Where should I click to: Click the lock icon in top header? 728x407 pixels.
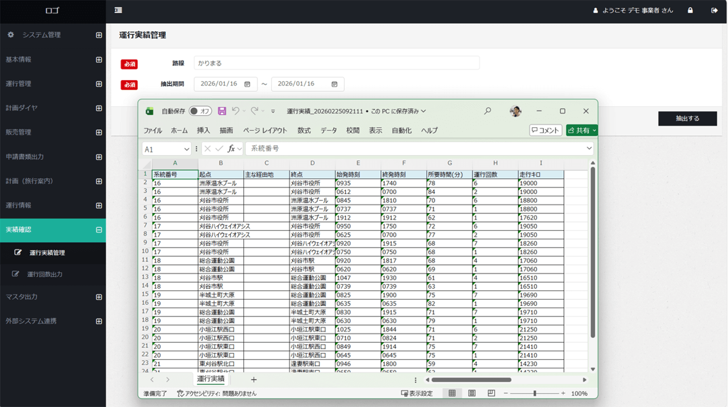(690, 10)
